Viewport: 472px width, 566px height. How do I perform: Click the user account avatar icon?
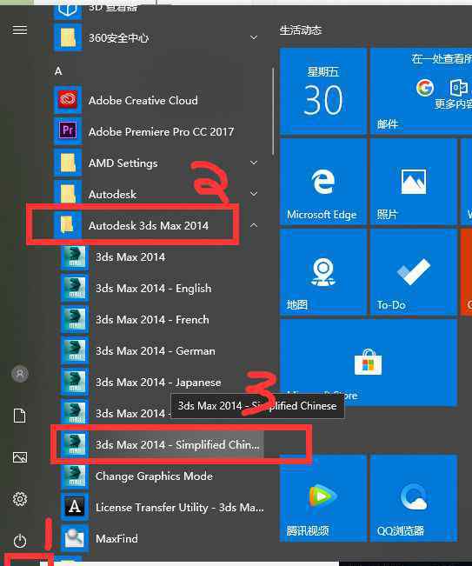click(20, 374)
